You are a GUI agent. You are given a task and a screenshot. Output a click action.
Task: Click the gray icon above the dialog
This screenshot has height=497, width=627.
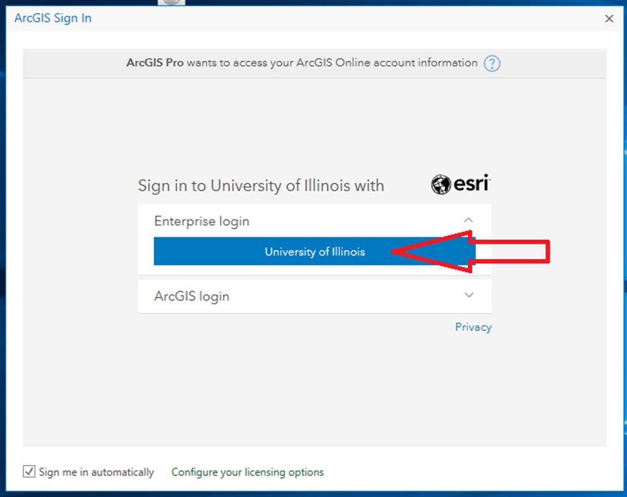coord(171,2)
